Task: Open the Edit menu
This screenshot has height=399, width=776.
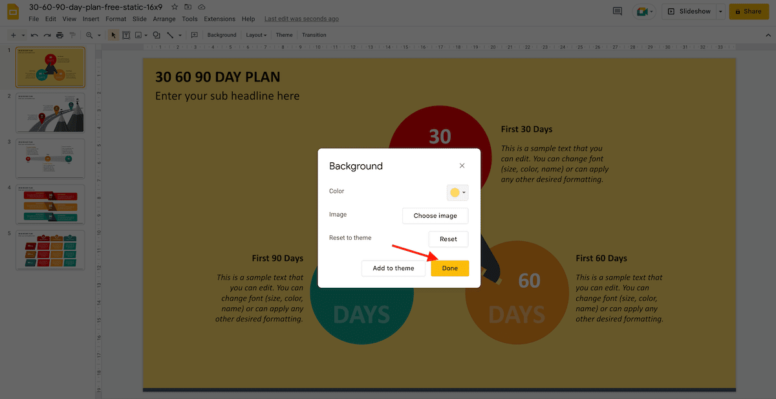Action: [x=50, y=19]
